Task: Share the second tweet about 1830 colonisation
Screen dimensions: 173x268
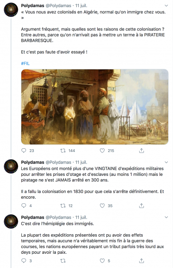Action: point(141,205)
